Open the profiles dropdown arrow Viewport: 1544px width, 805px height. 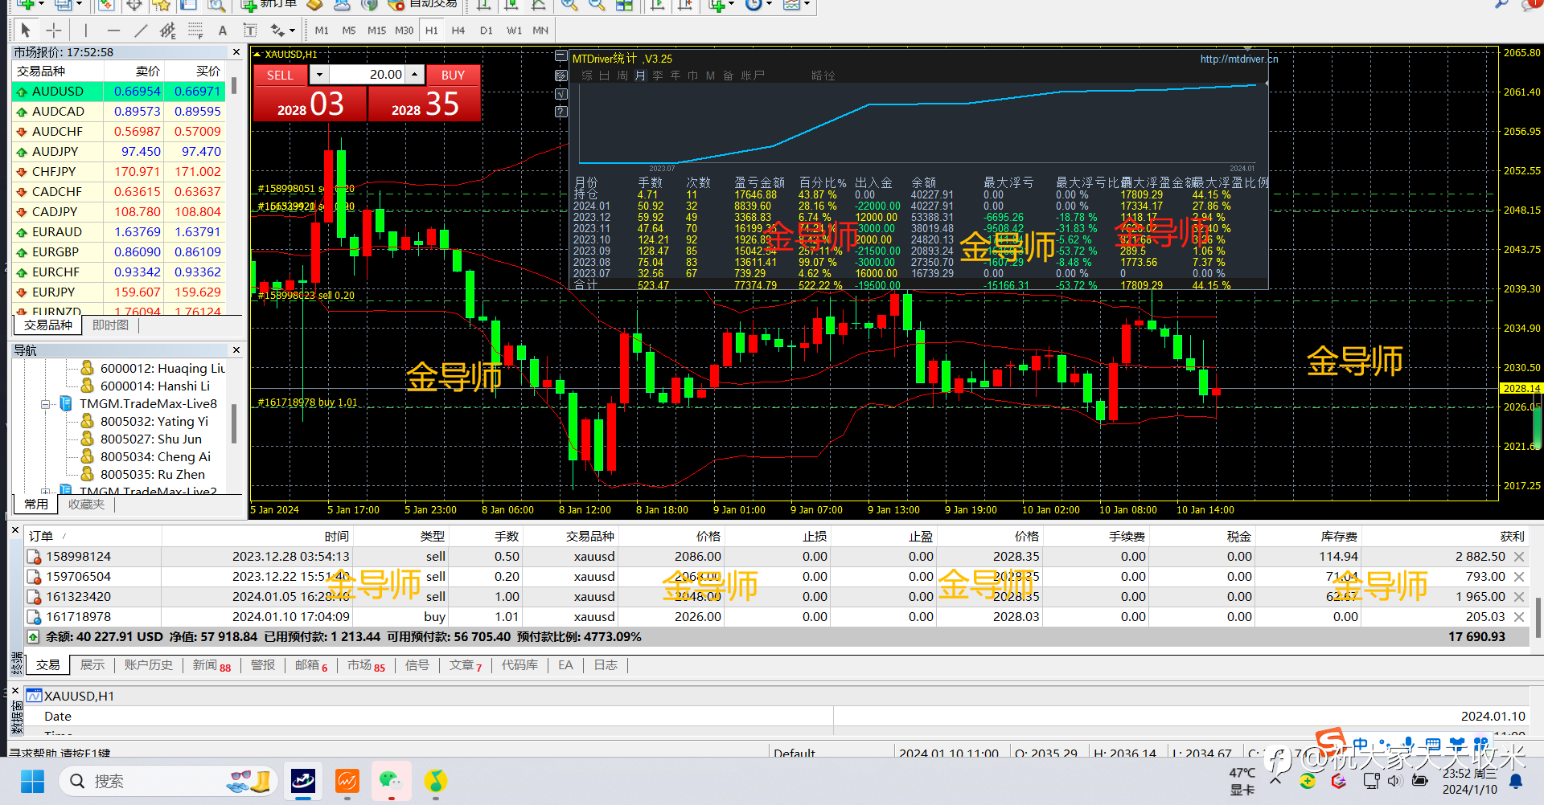click(80, 5)
